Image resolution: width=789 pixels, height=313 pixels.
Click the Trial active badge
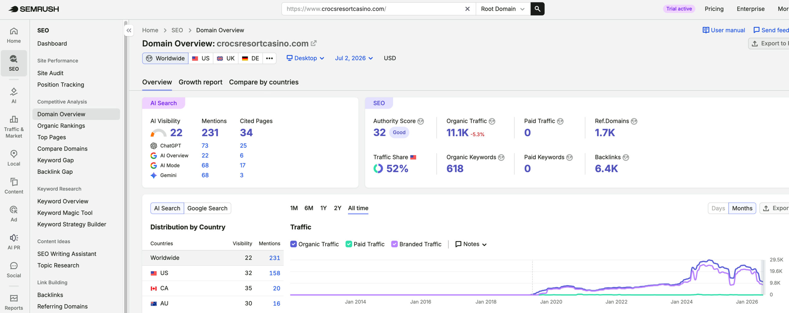(x=679, y=9)
